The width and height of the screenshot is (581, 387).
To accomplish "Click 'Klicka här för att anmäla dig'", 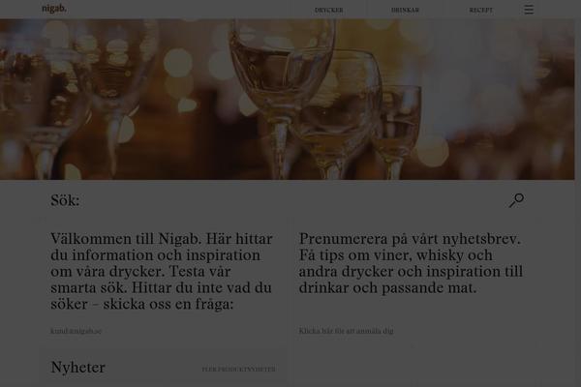I will (346, 331).
